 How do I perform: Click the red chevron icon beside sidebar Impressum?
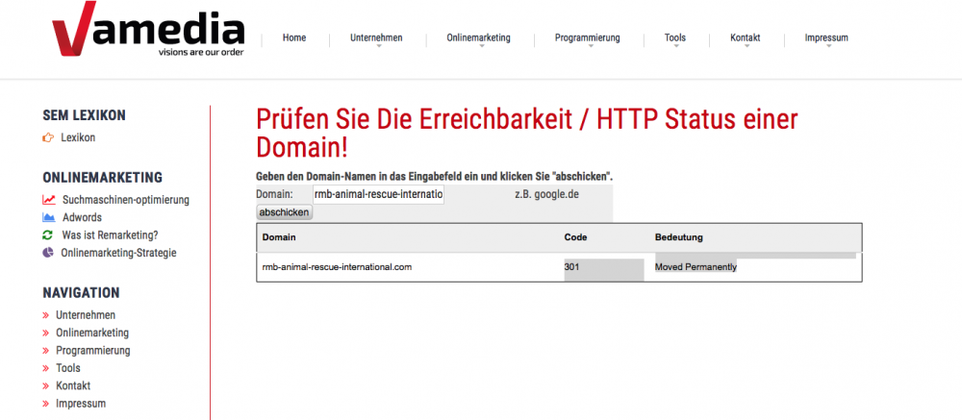(46, 404)
